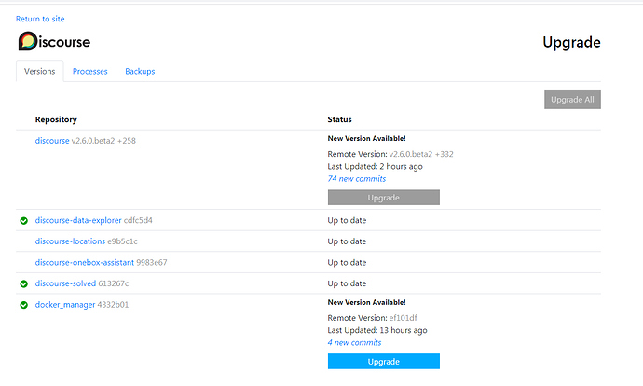
Task: Click New Version Available! text for docker_manager
Action: 366,302
